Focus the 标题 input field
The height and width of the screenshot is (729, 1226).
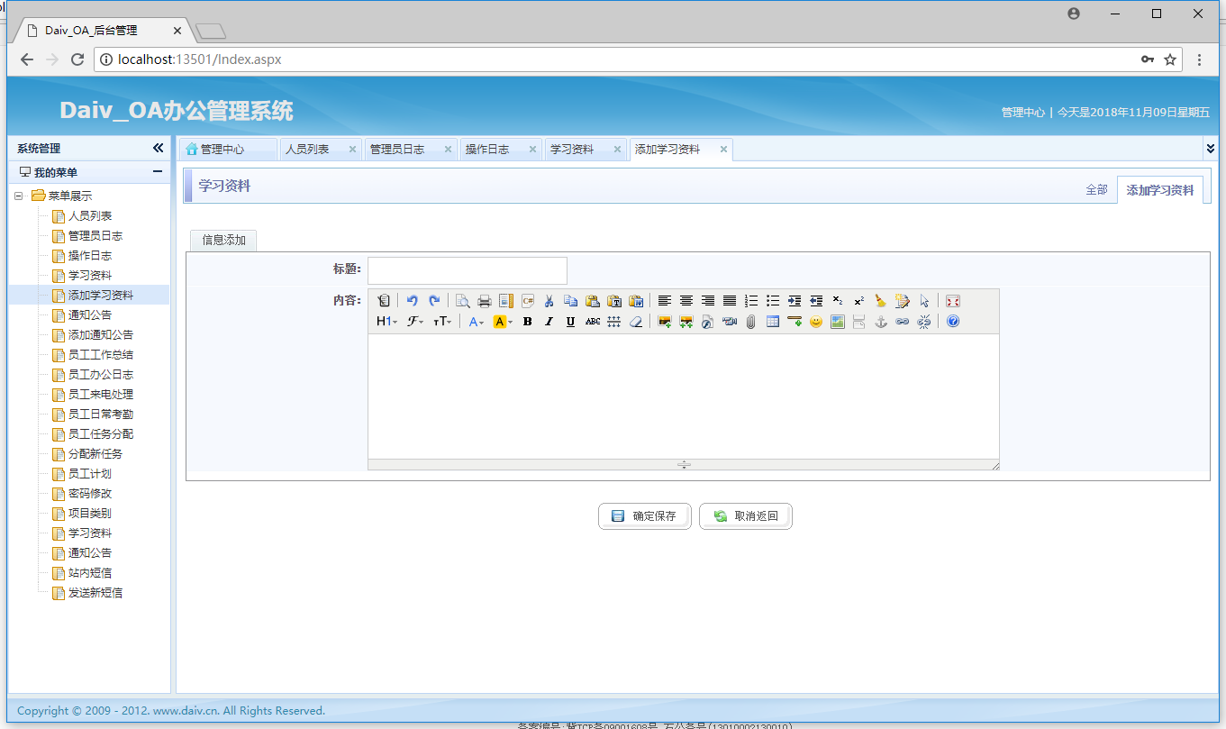click(468, 270)
